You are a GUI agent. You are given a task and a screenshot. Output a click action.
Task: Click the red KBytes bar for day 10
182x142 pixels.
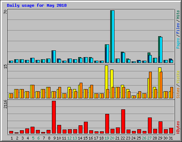pos(59,129)
